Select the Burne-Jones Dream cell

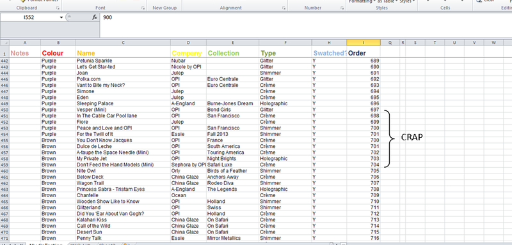click(233, 103)
